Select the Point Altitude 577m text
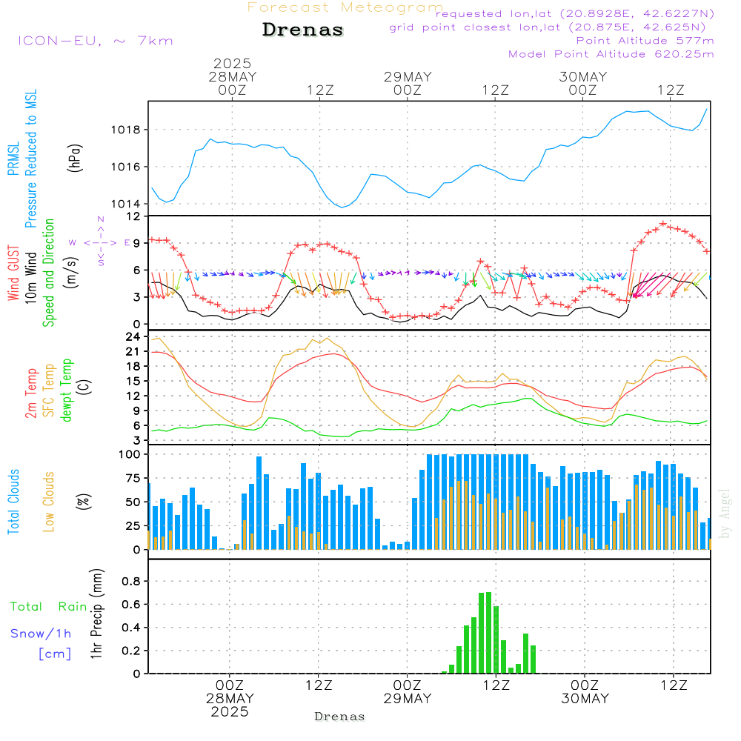The image size is (741, 741). [x=645, y=41]
